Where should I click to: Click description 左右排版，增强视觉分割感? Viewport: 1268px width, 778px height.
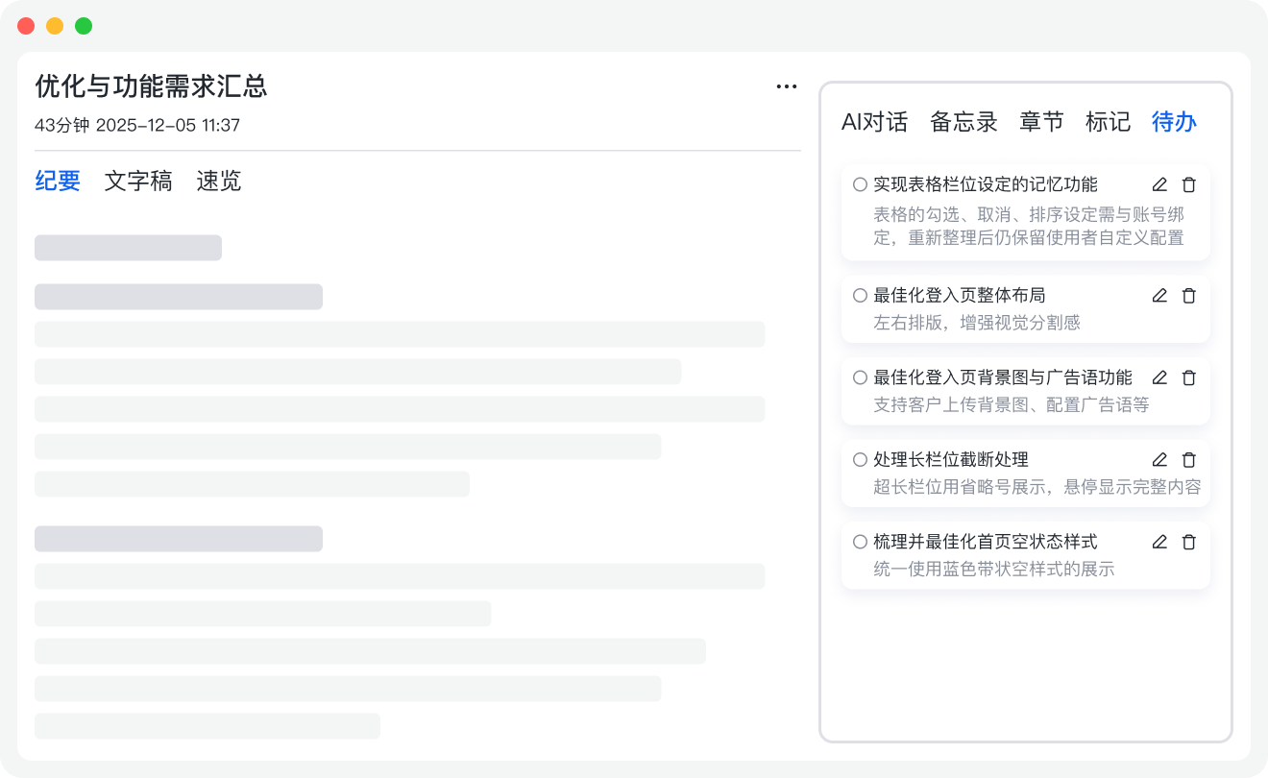point(977,323)
